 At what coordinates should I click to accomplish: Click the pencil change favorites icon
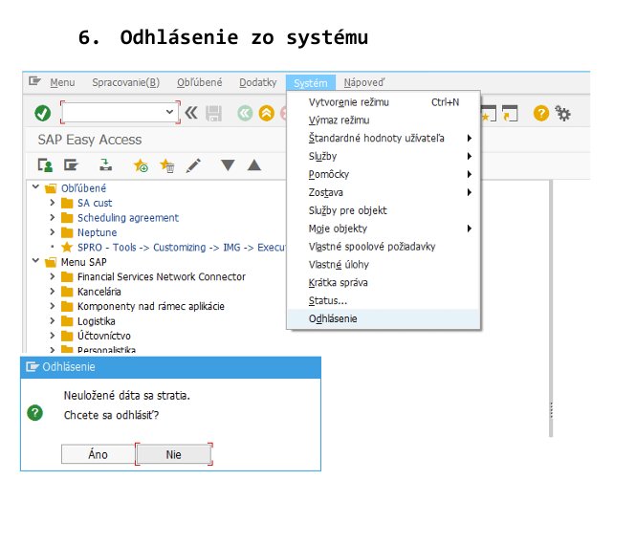[193, 165]
